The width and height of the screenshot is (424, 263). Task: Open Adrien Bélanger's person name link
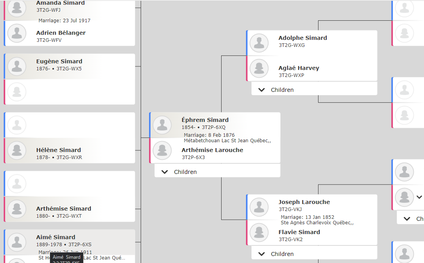[61, 33]
